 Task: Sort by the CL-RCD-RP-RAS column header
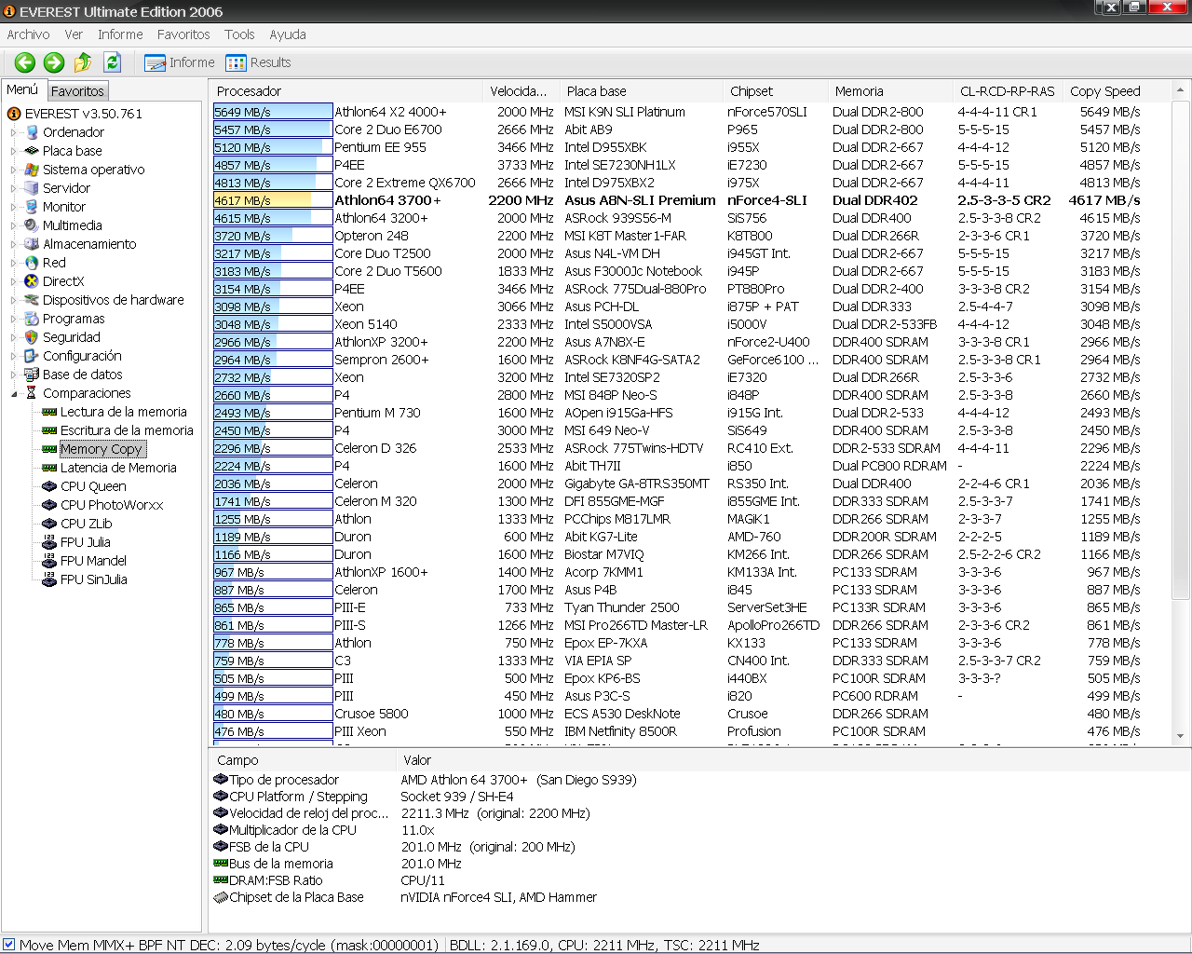coord(1008,91)
